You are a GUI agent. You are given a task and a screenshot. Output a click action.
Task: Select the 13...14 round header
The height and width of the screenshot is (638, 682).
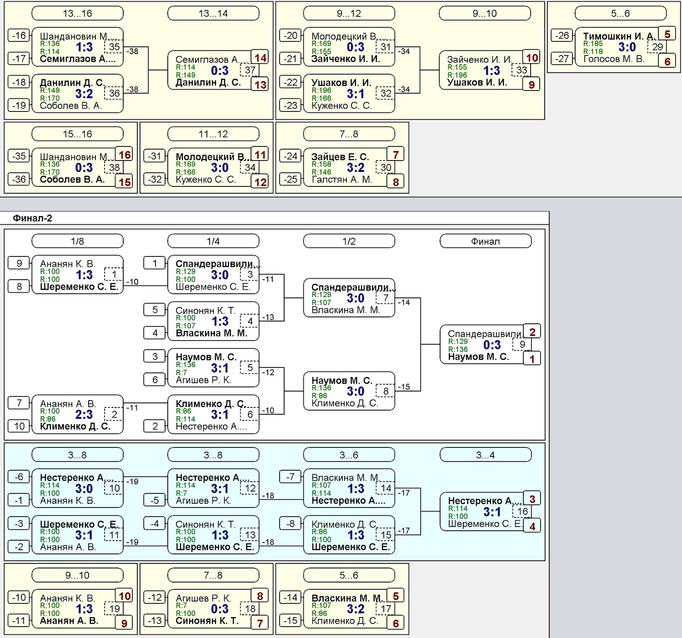213,14
